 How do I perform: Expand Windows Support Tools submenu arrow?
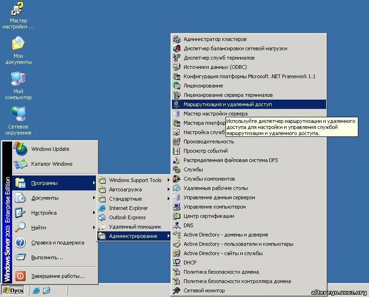(169, 180)
